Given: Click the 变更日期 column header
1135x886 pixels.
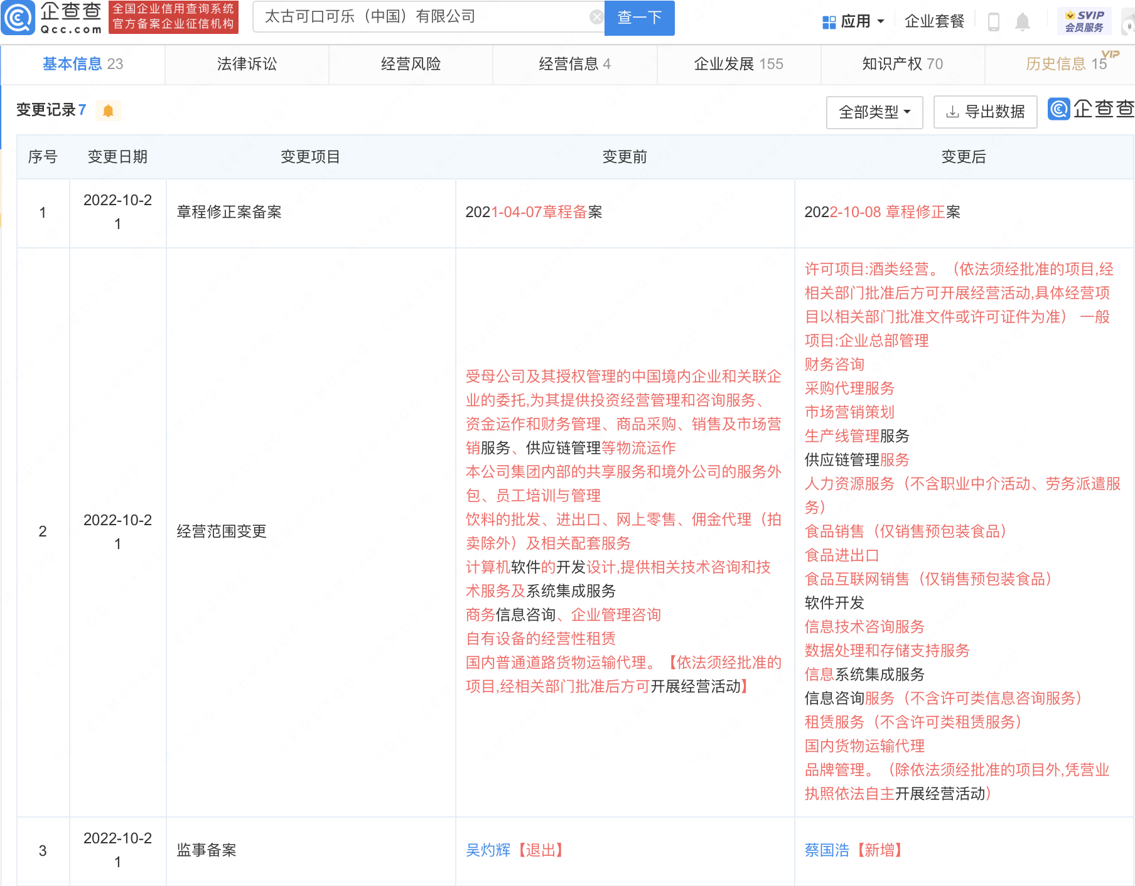Looking at the screenshot, I should [117, 157].
